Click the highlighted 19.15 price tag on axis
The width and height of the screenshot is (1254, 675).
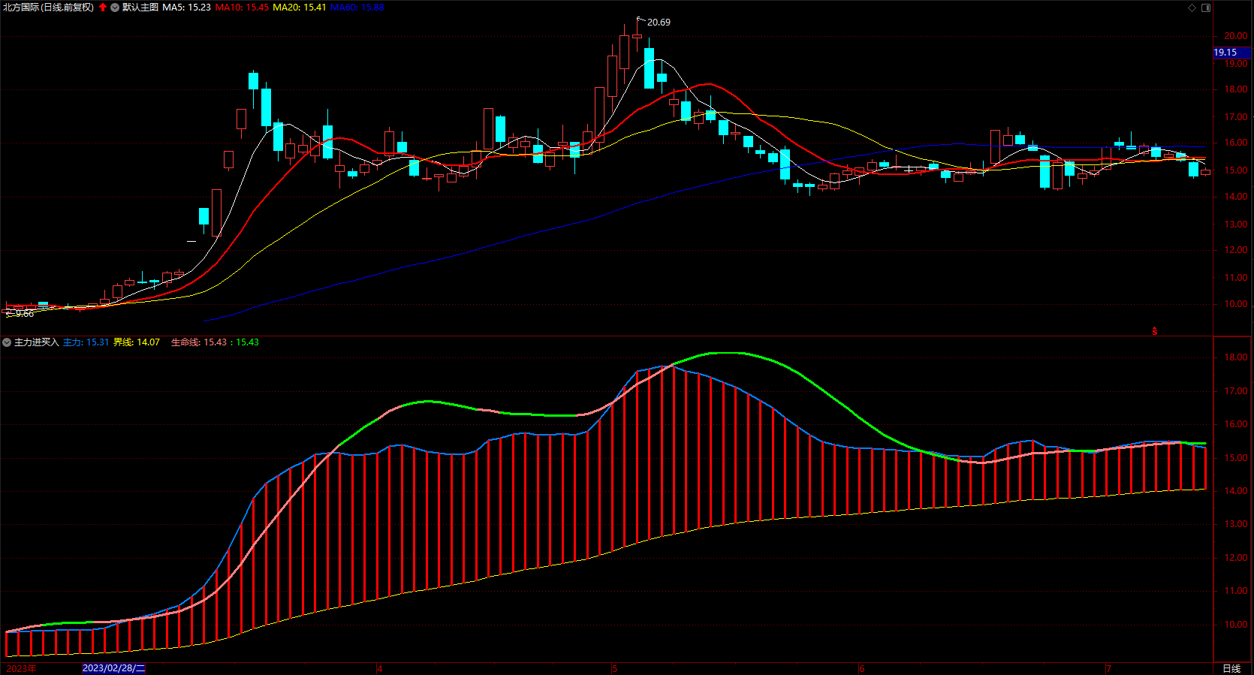[1231, 53]
